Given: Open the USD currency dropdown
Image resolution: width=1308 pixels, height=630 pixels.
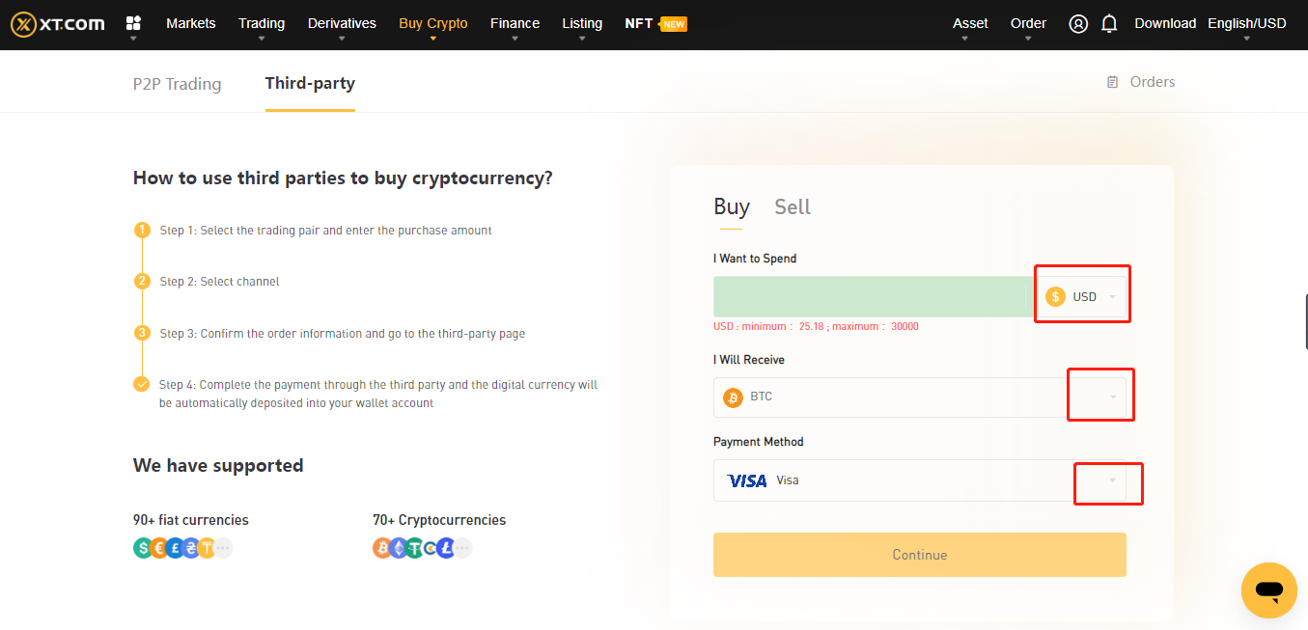Looking at the screenshot, I should (x=1081, y=295).
